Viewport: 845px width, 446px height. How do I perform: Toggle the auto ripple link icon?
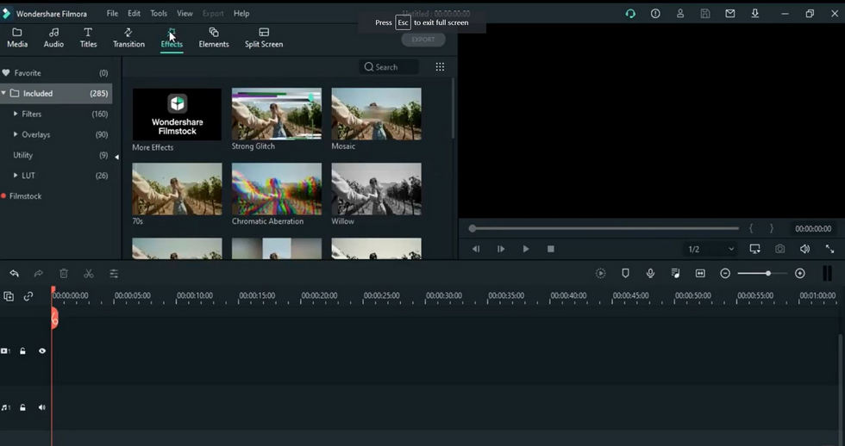[x=28, y=296]
